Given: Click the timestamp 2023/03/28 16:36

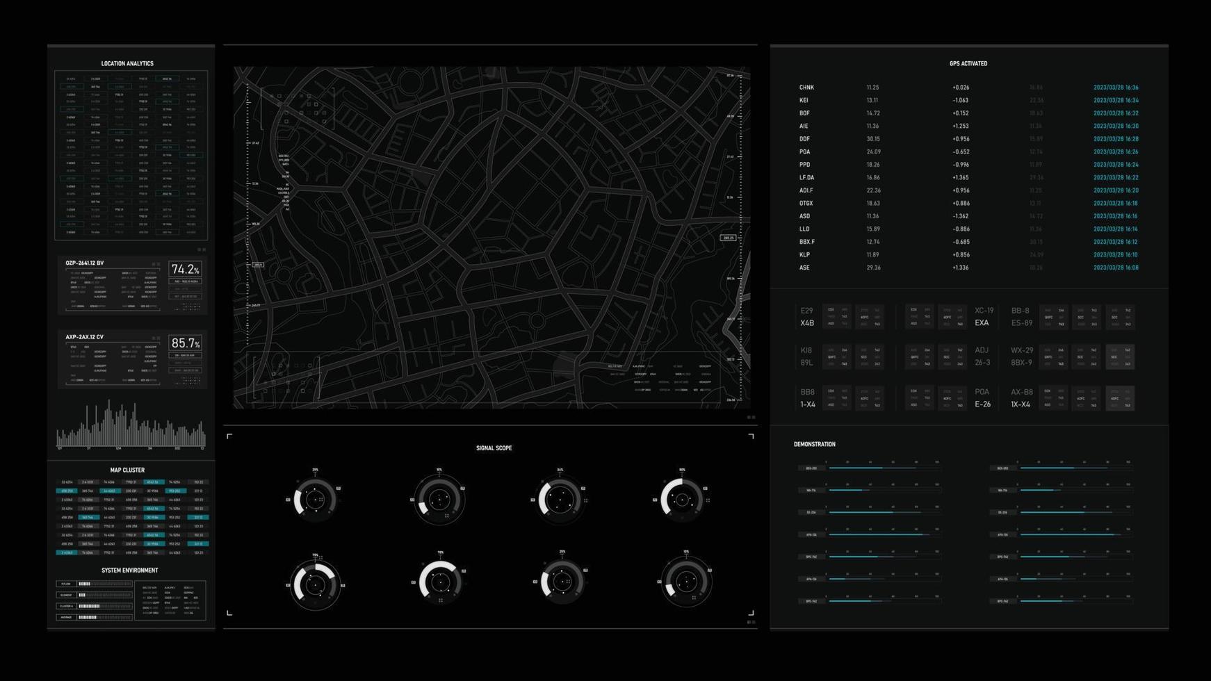Looking at the screenshot, I should click(x=1116, y=88).
